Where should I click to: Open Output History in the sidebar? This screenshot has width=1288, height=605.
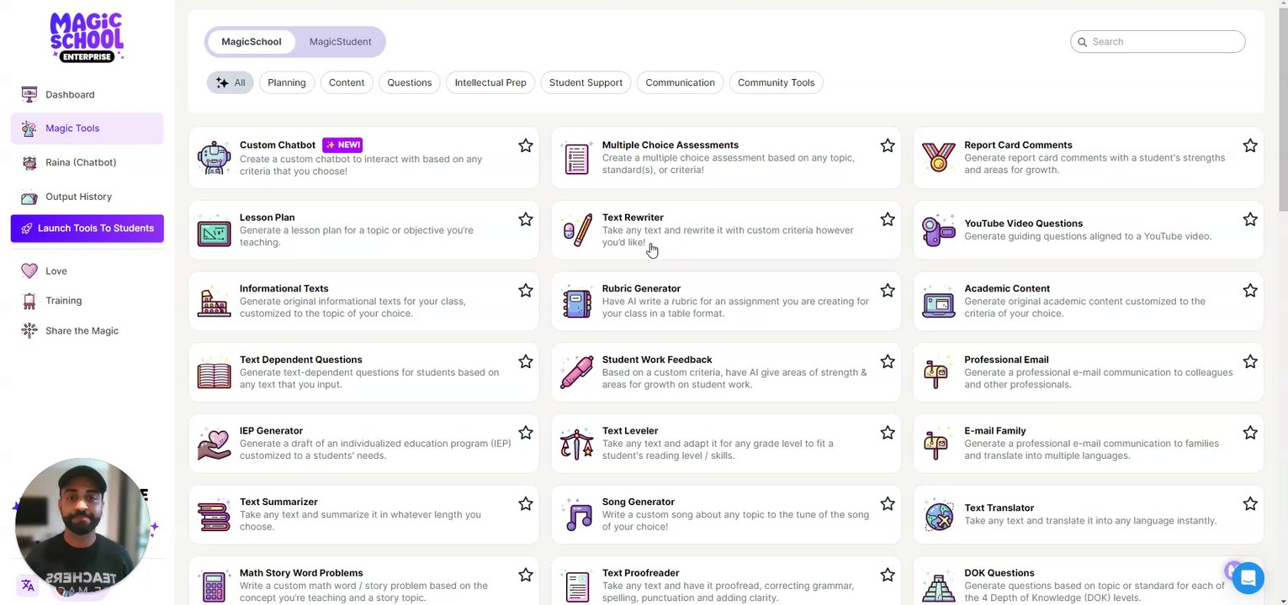[87, 197]
